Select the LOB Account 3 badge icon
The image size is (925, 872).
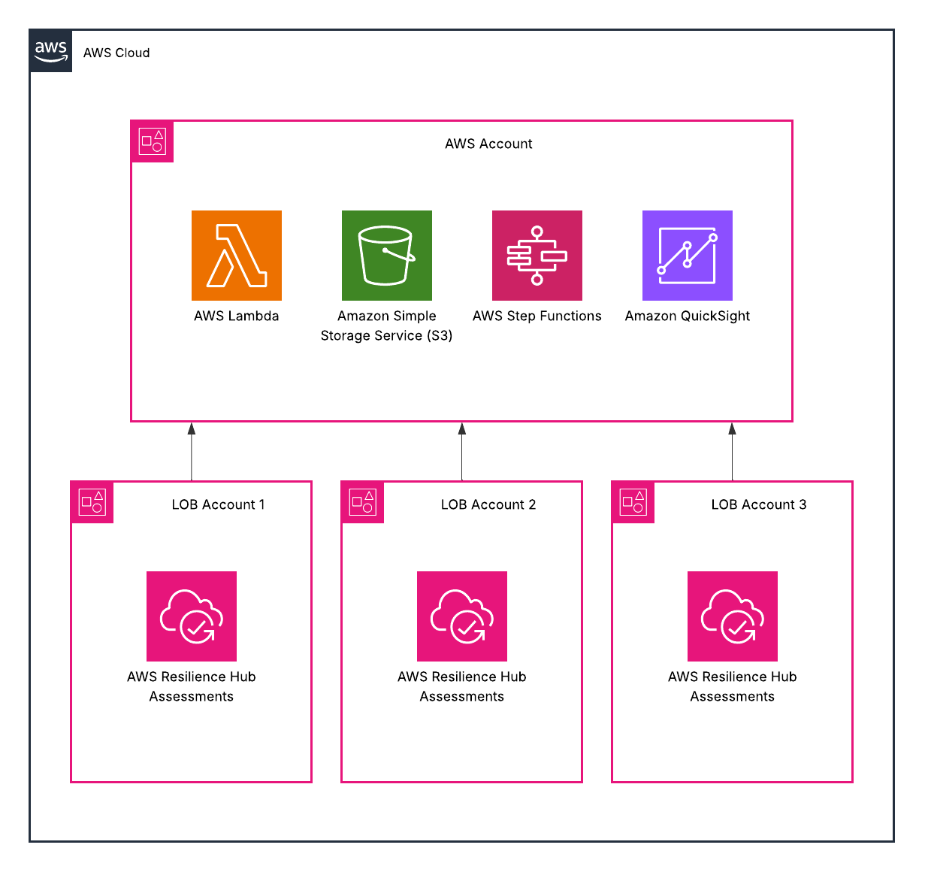coord(633,501)
